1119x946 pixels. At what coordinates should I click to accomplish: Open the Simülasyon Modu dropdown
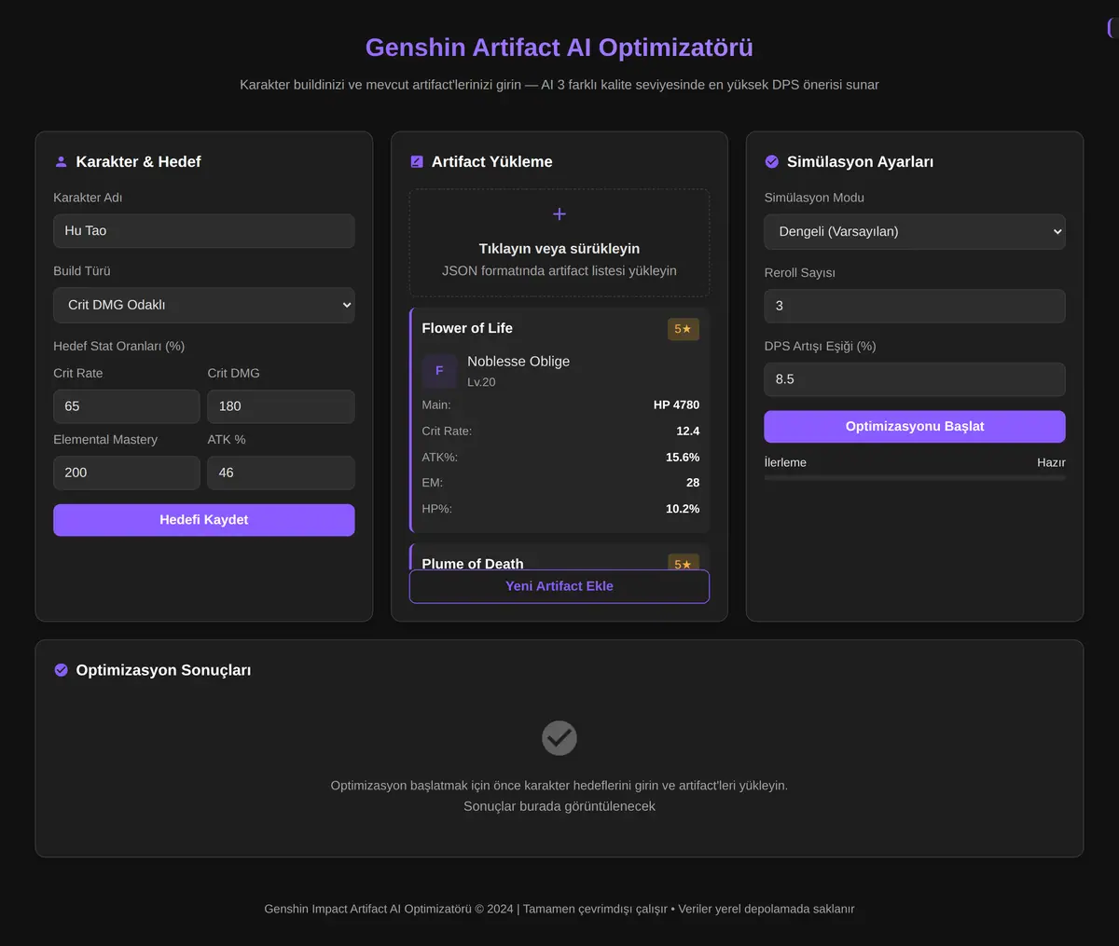tap(915, 232)
